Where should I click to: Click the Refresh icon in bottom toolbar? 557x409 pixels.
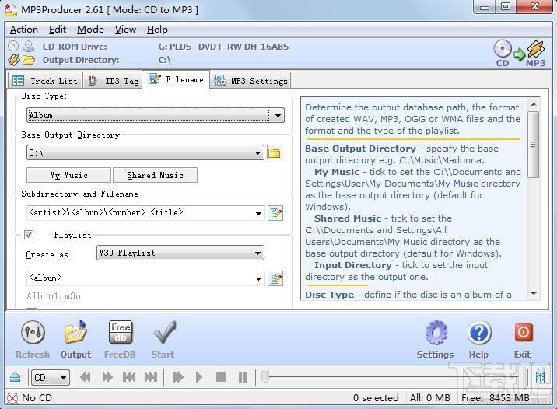coord(33,333)
